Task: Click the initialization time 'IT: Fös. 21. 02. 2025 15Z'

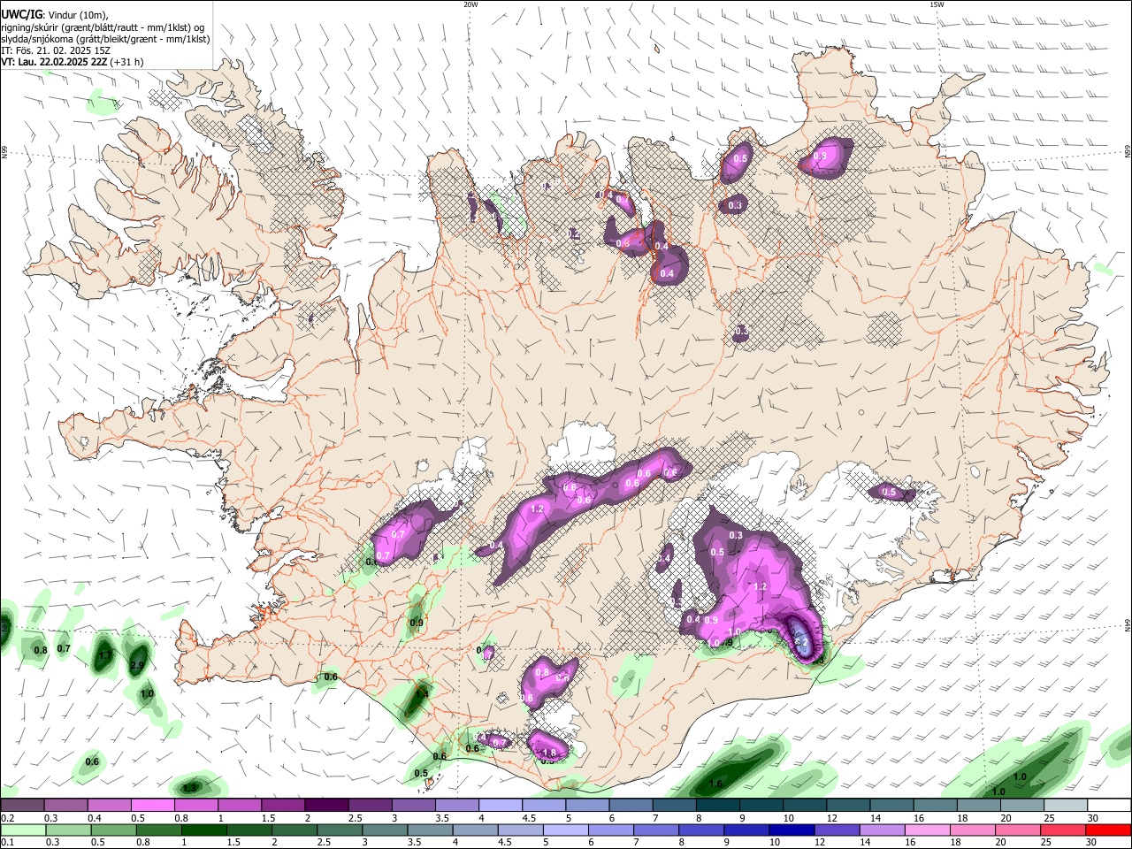Action: [x=56, y=50]
